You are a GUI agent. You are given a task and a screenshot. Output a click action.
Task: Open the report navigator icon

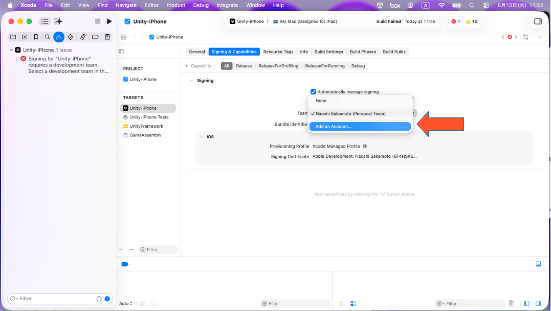click(x=107, y=37)
